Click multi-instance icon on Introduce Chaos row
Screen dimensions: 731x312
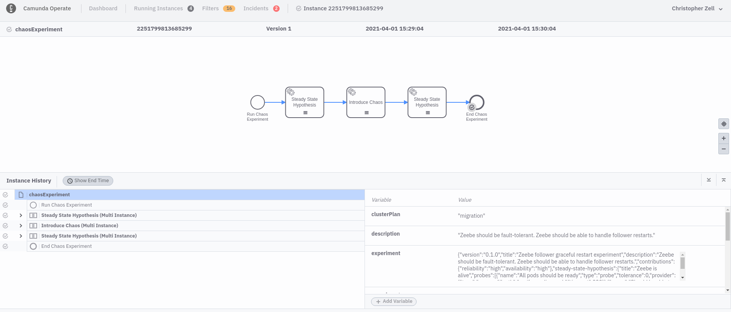pos(33,226)
